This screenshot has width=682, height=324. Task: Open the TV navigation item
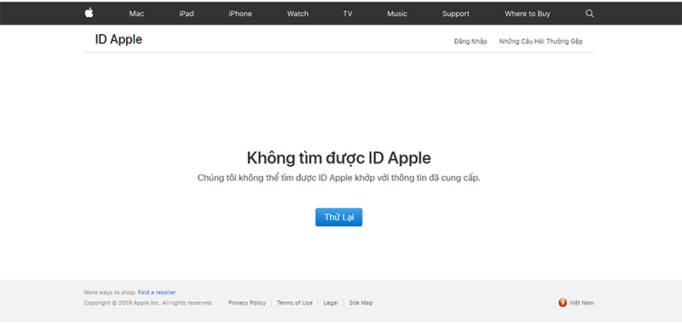[347, 14]
